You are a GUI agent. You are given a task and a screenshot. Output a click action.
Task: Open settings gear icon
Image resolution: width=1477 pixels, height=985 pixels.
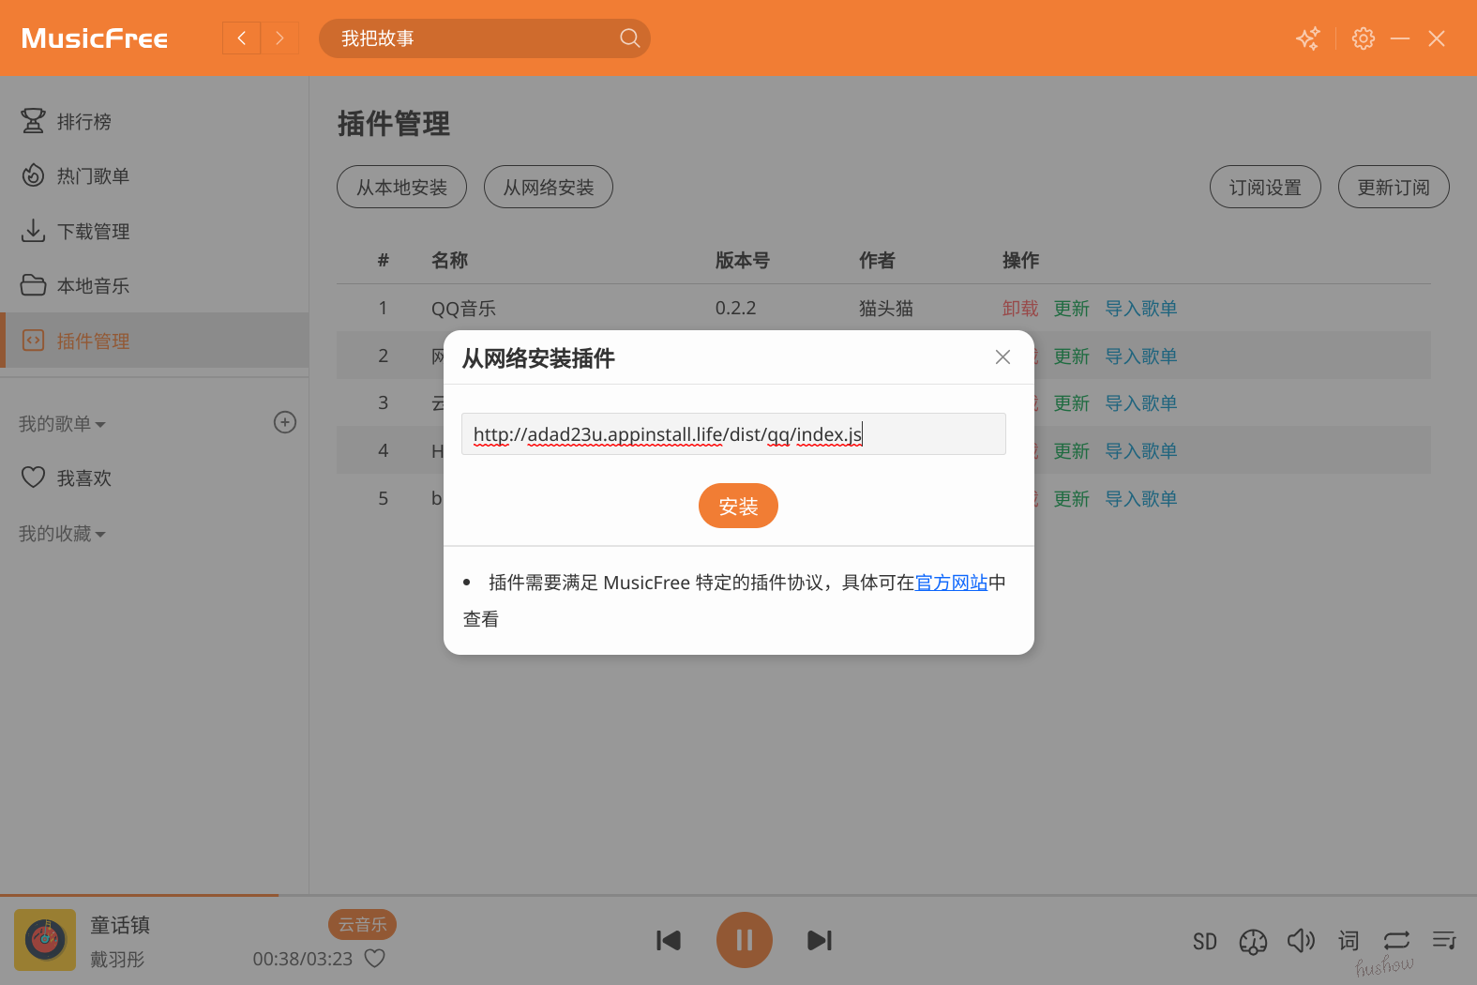[1364, 38]
